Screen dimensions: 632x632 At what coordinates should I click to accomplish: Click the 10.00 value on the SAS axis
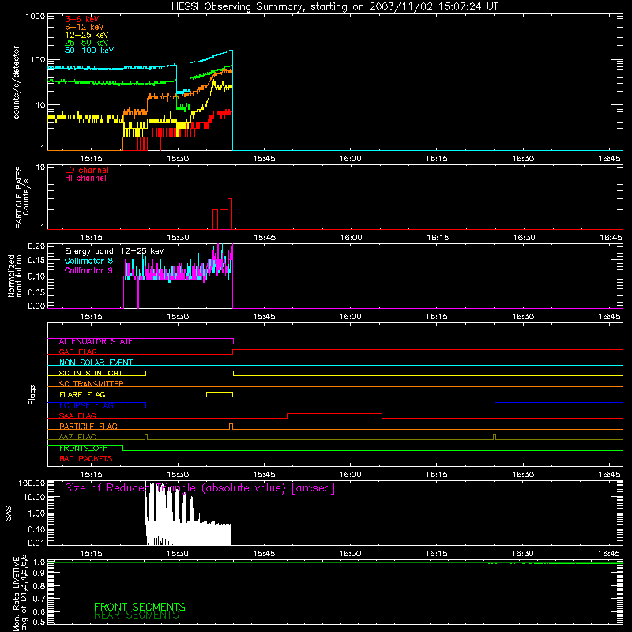34,498
